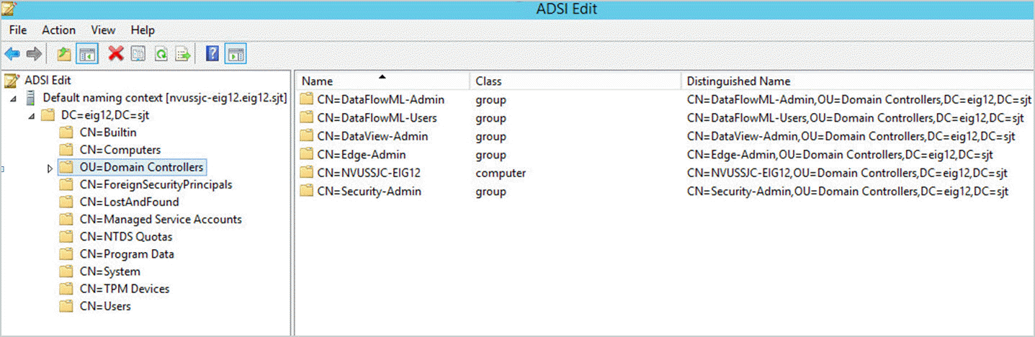
Task: Go up one level with folder icon
Action: [64, 54]
